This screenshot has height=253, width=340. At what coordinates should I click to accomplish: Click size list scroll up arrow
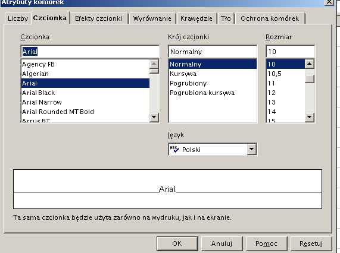310,64
